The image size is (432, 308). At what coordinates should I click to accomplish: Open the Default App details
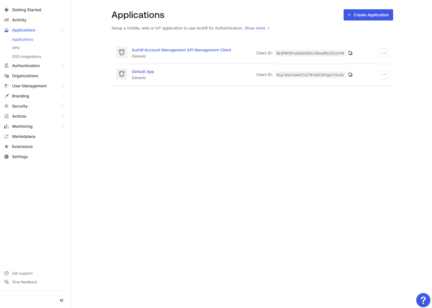[143, 72]
